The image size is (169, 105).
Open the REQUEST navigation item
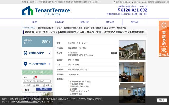click(84, 22)
